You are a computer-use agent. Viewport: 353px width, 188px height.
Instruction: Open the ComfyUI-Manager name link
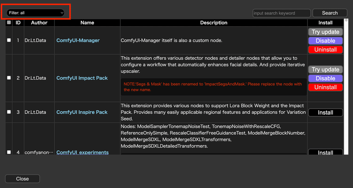[78, 40]
